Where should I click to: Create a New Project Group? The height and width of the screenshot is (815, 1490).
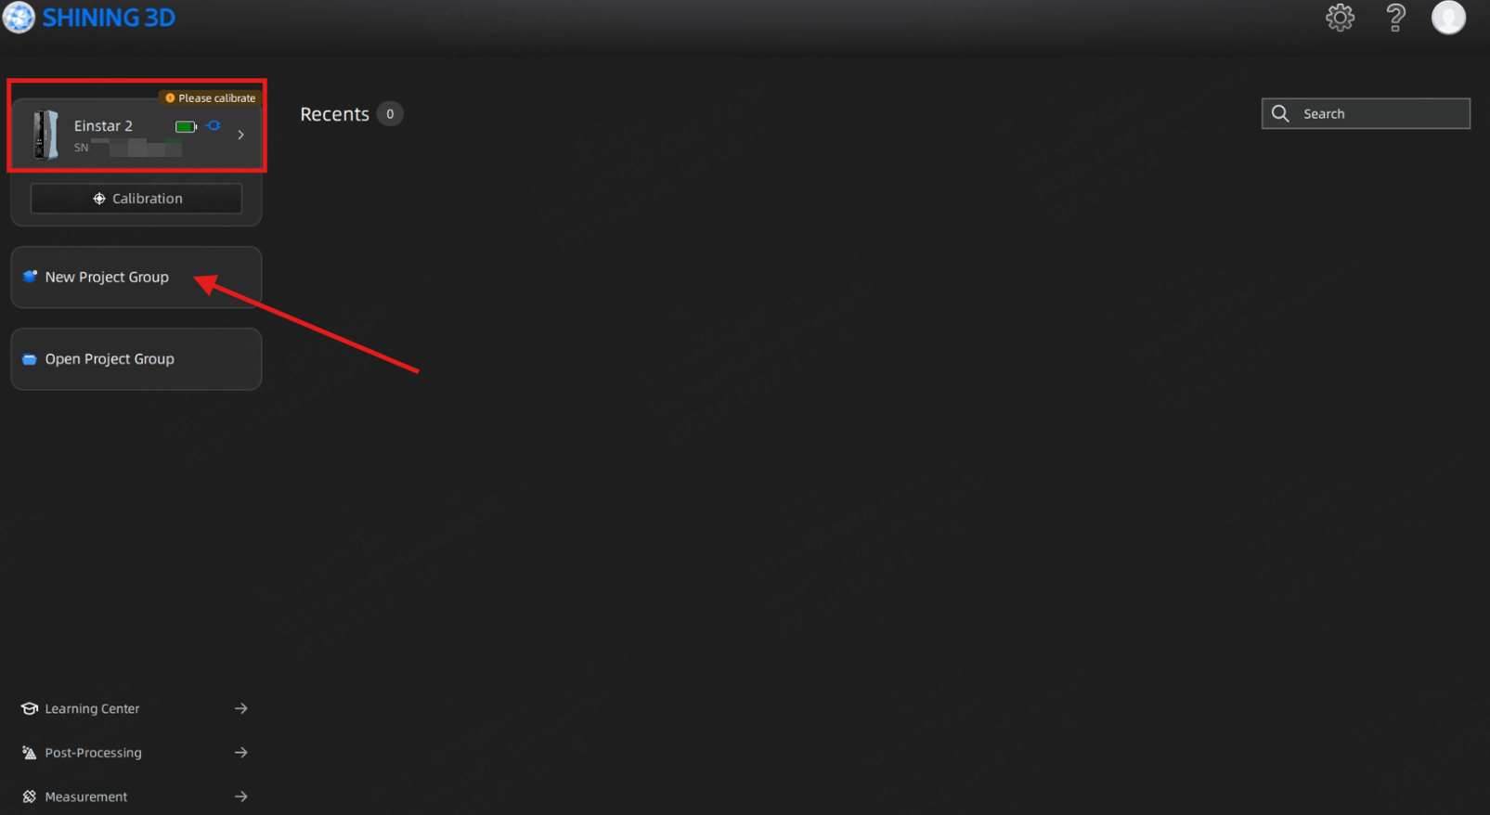pos(136,277)
